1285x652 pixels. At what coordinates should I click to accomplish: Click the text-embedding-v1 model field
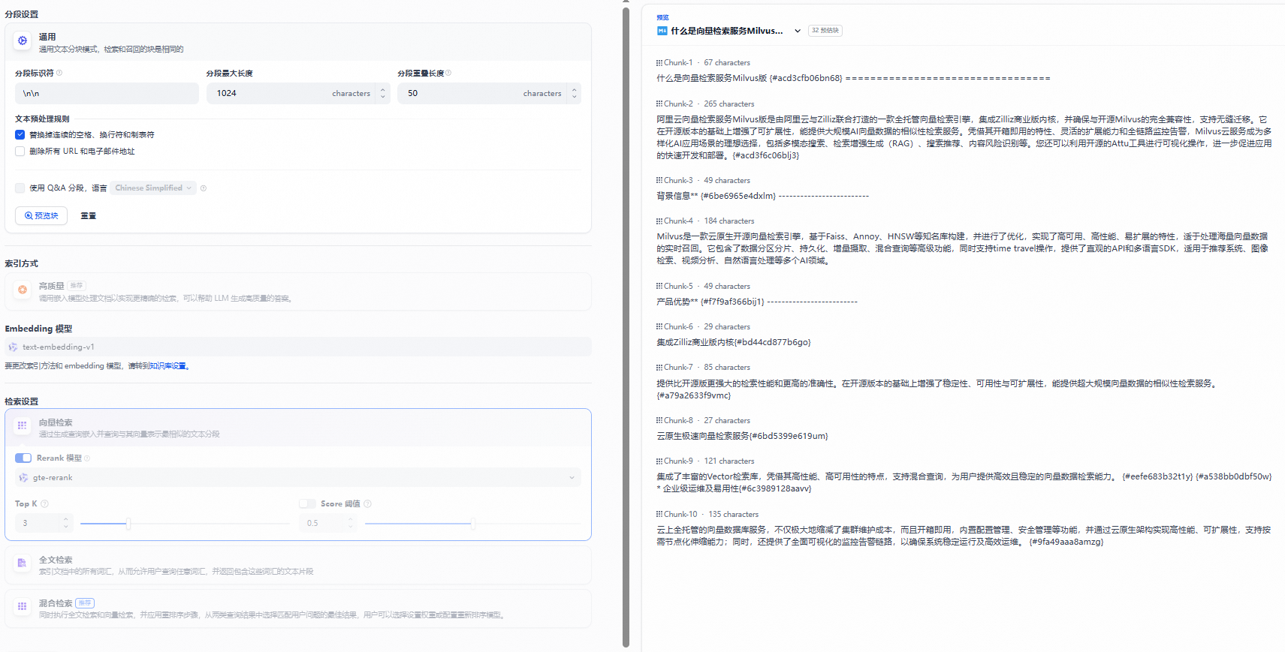[x=298, y=347]
